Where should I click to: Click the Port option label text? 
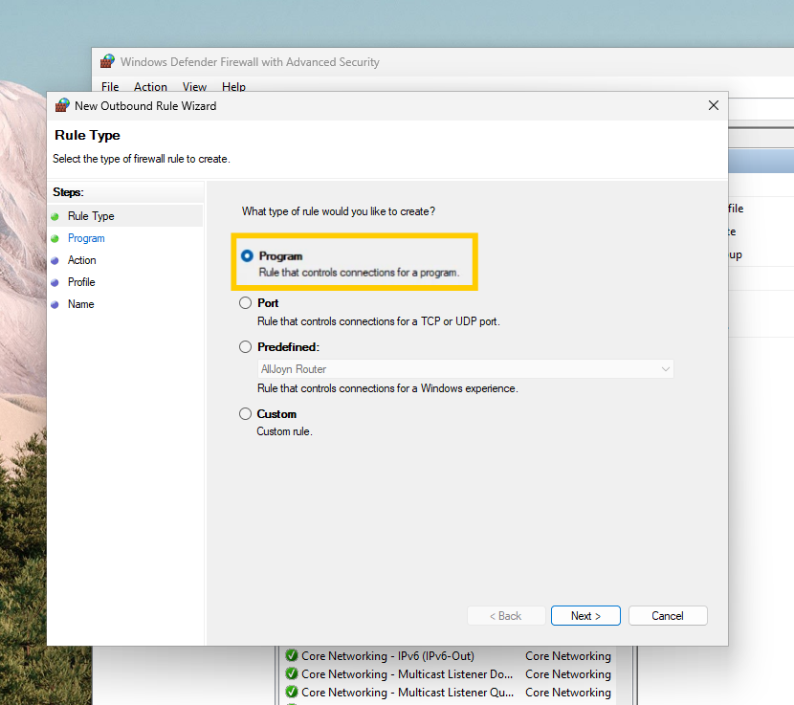click(x=268, y=303)
